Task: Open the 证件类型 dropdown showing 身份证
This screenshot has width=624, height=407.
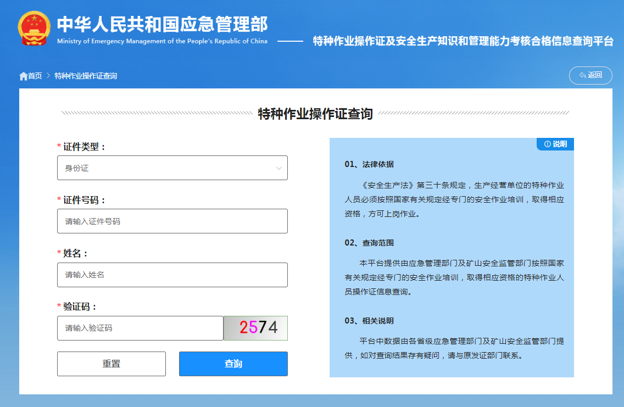Action: pos(172,168)
